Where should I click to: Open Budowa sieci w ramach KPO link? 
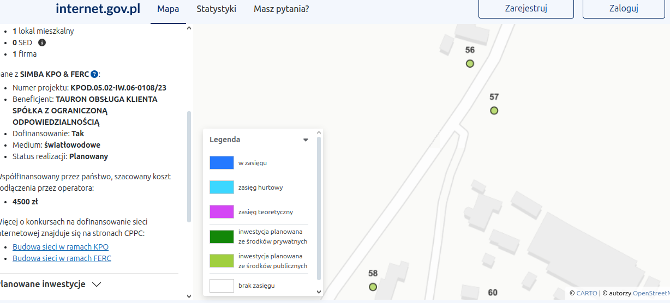(x=61, y=247)
